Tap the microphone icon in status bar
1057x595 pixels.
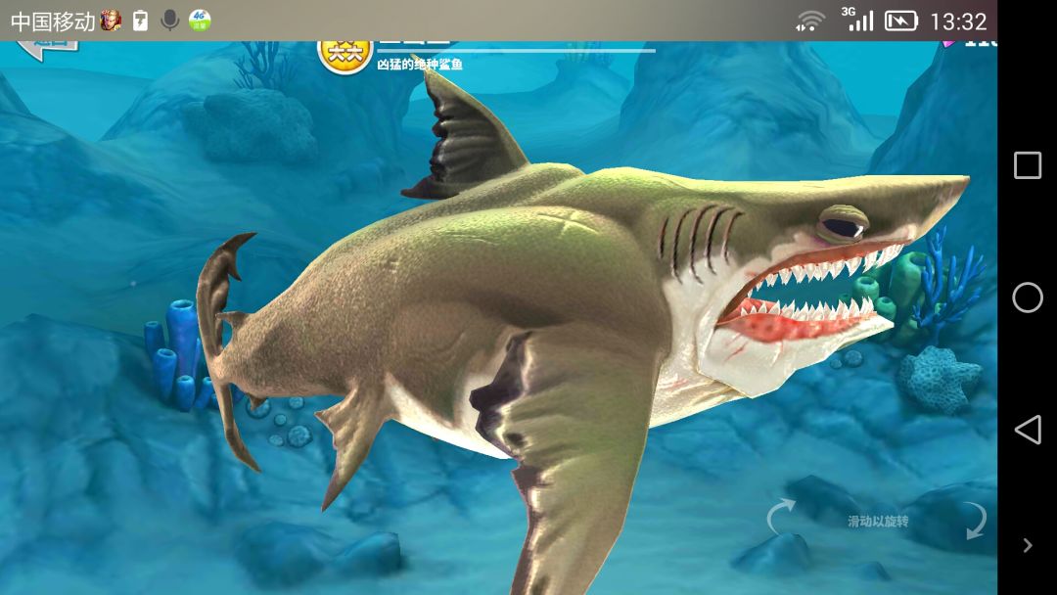tap(170, 21)
